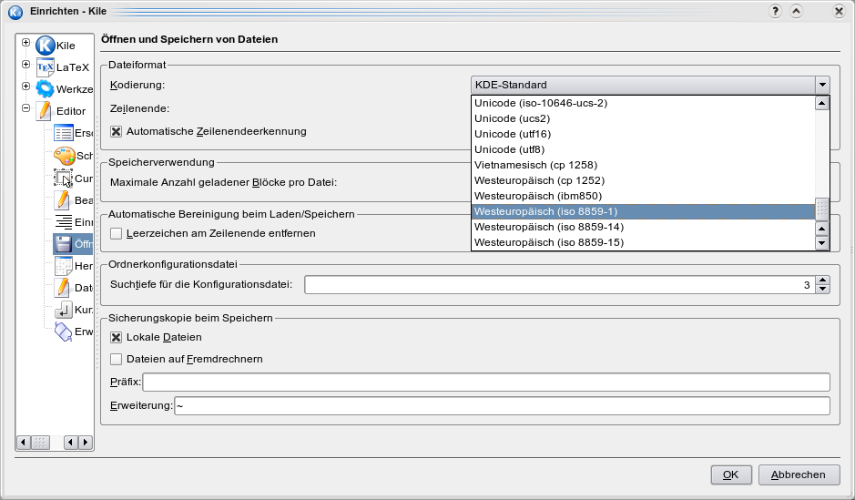Screen dimensions: 855x500
Task: Open the Erscheinungsbild (Ers…) list icon page
Action: click(x=63, y=133)
